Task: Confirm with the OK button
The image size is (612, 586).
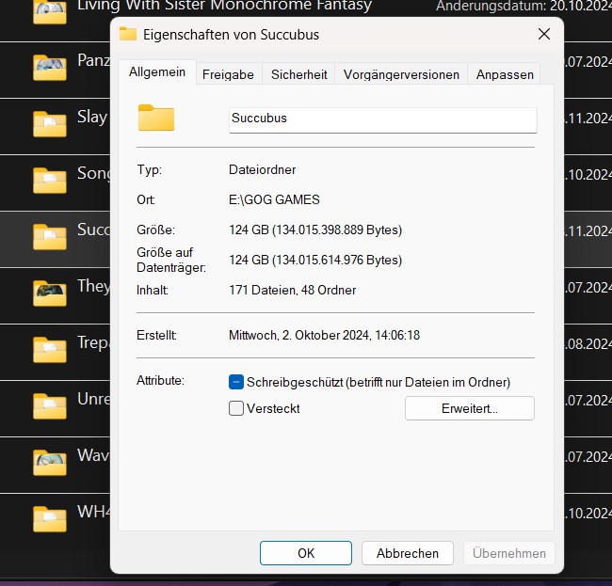Action: [306, 553]
